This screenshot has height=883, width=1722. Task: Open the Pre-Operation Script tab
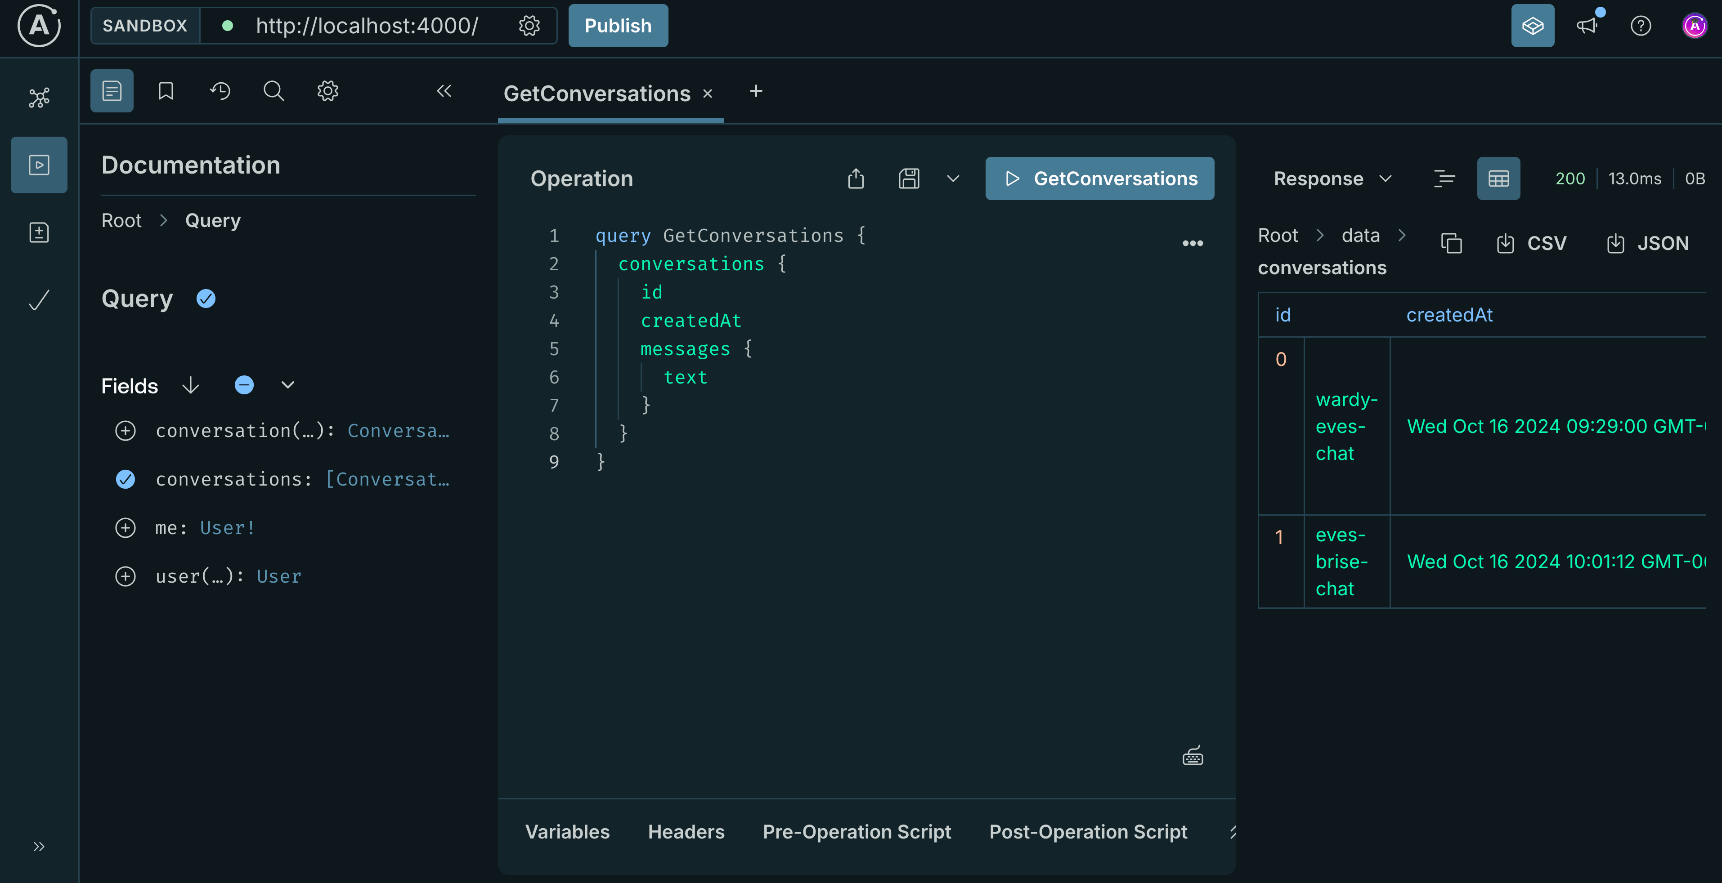(857, 832)
